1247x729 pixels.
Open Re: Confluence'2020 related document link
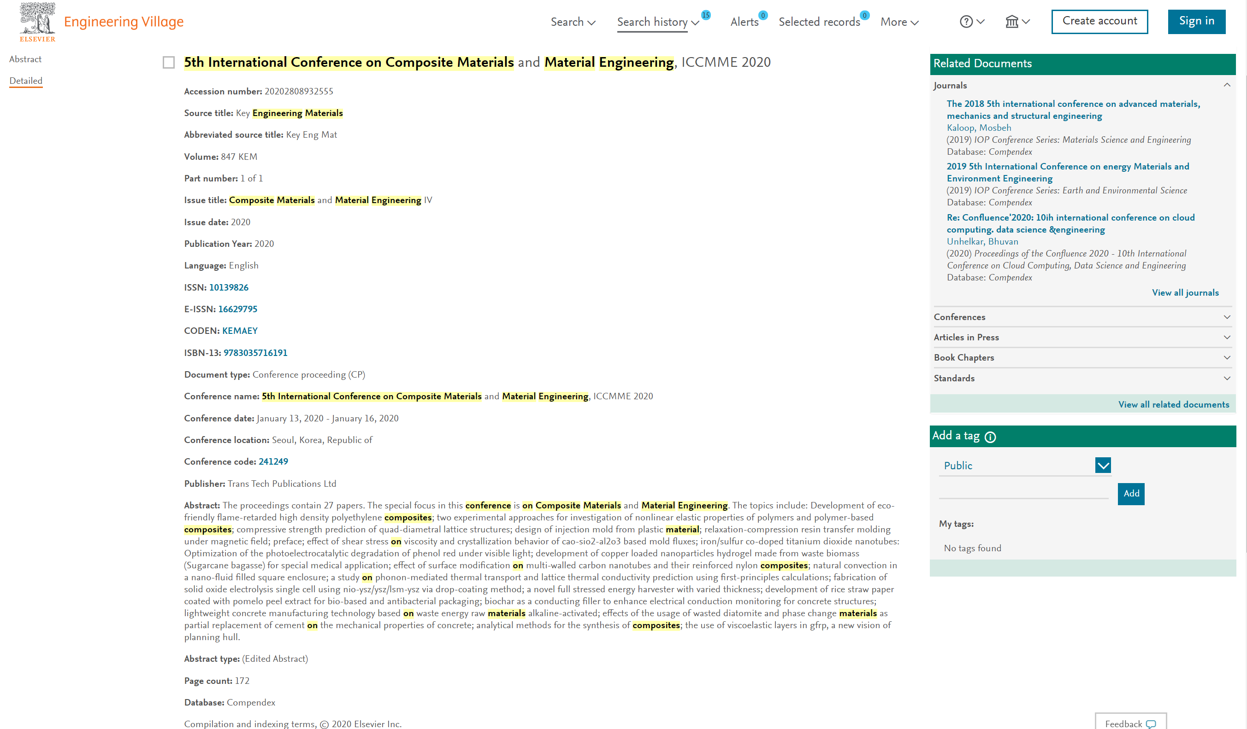1070,223
